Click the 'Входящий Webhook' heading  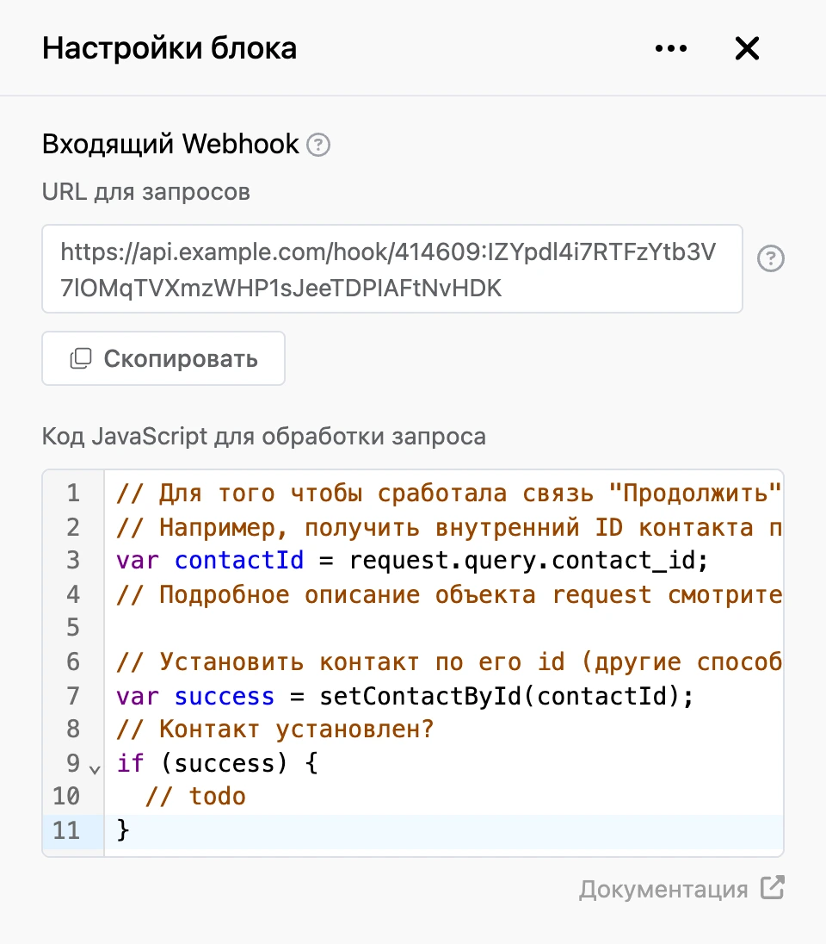point(170,145)
